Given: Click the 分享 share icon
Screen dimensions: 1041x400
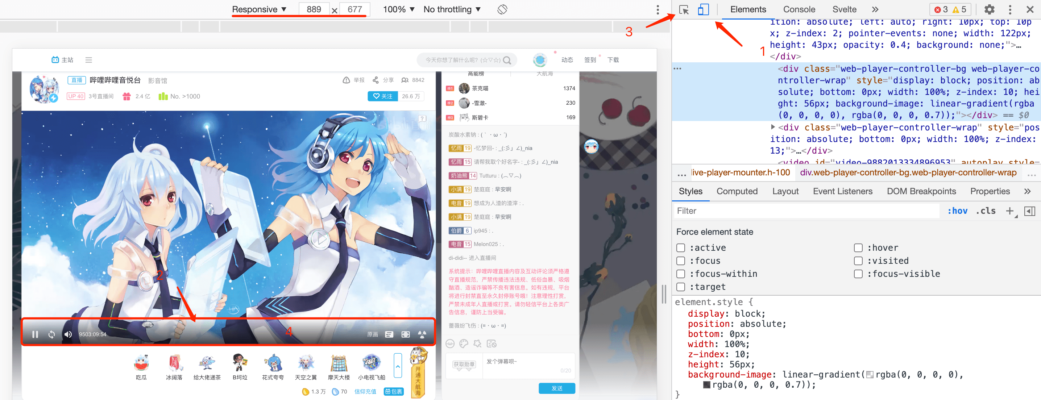Looking at the screenshot, I should (376, 80).
